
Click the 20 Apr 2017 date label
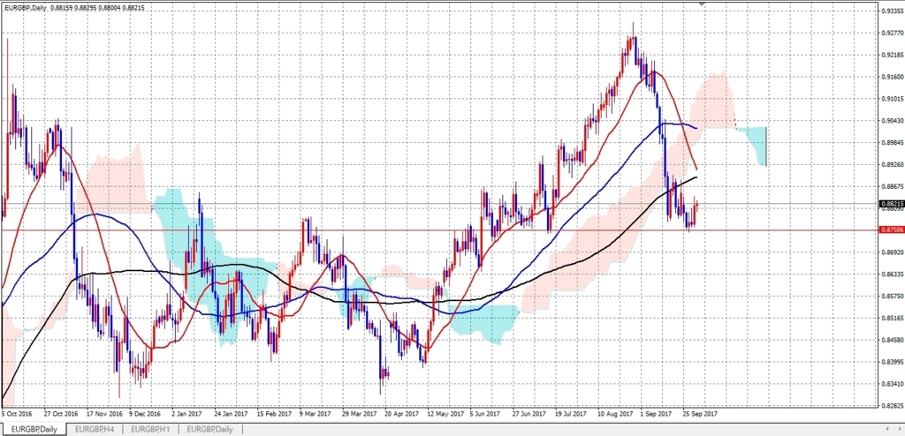click(401, 414)
